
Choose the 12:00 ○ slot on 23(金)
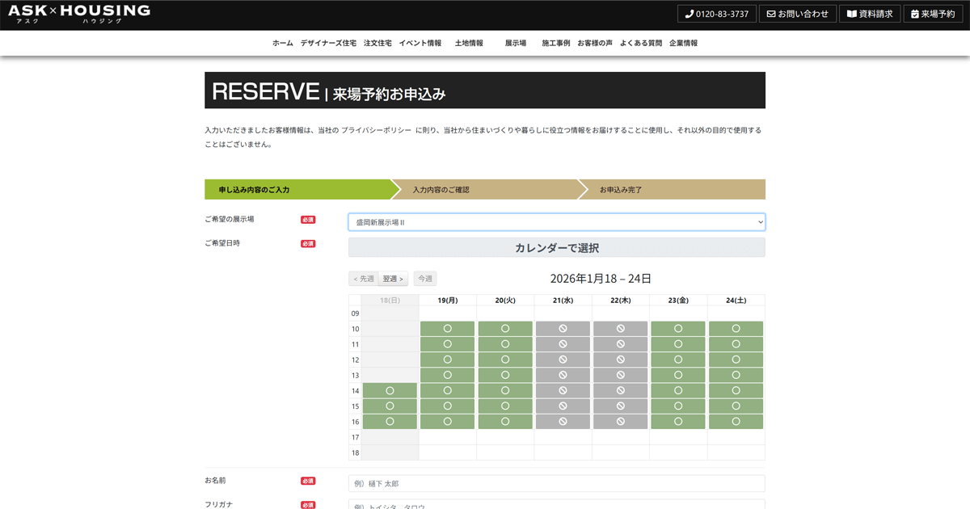pyautogui.click(x=678, y=360)
